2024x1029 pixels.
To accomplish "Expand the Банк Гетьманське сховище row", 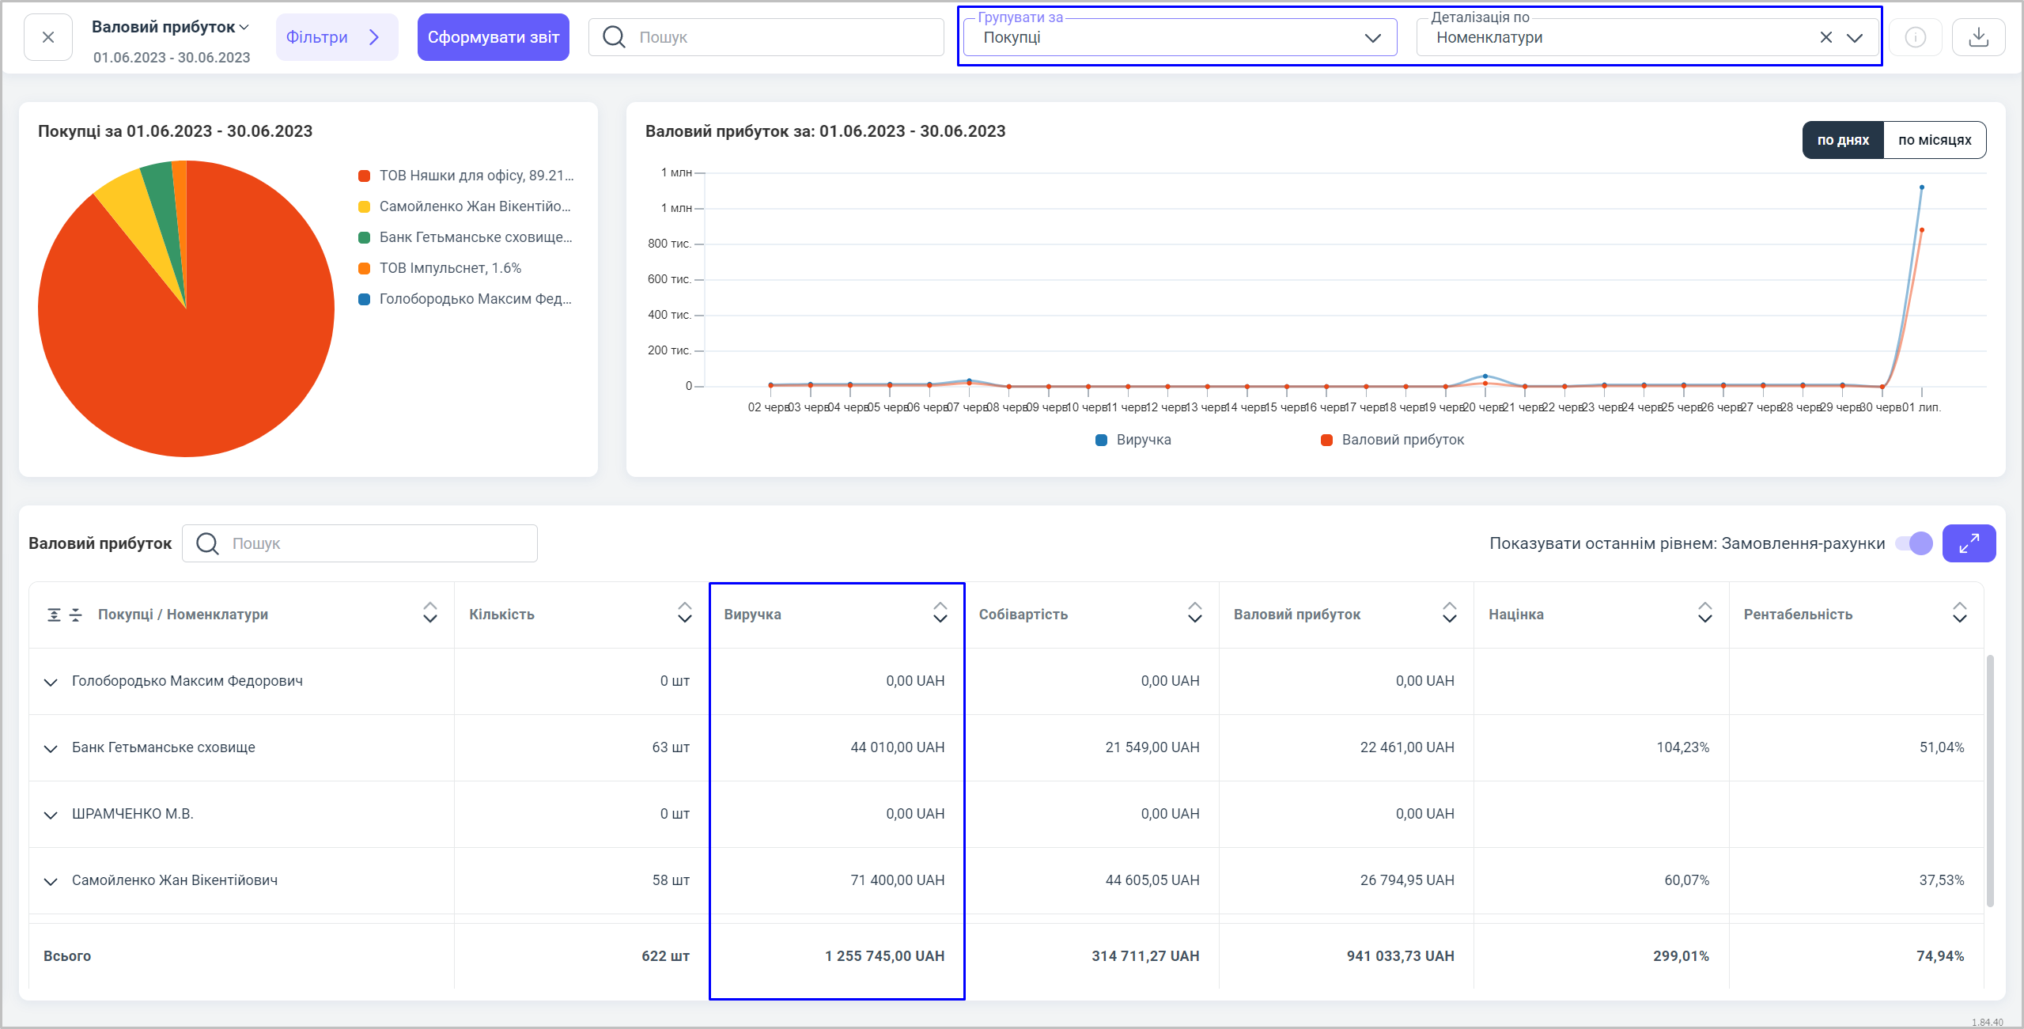I will tap(51, 748).
